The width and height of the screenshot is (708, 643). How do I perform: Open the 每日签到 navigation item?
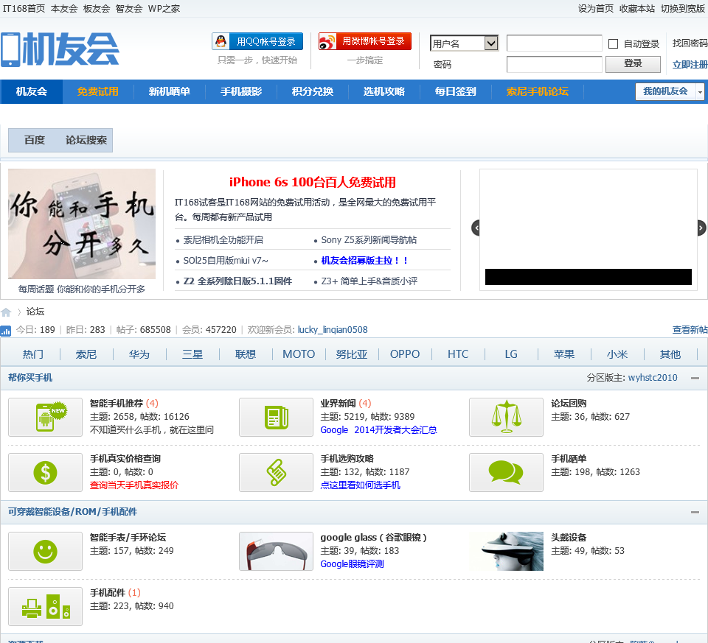pyautogui.click(x=456, y=91)
